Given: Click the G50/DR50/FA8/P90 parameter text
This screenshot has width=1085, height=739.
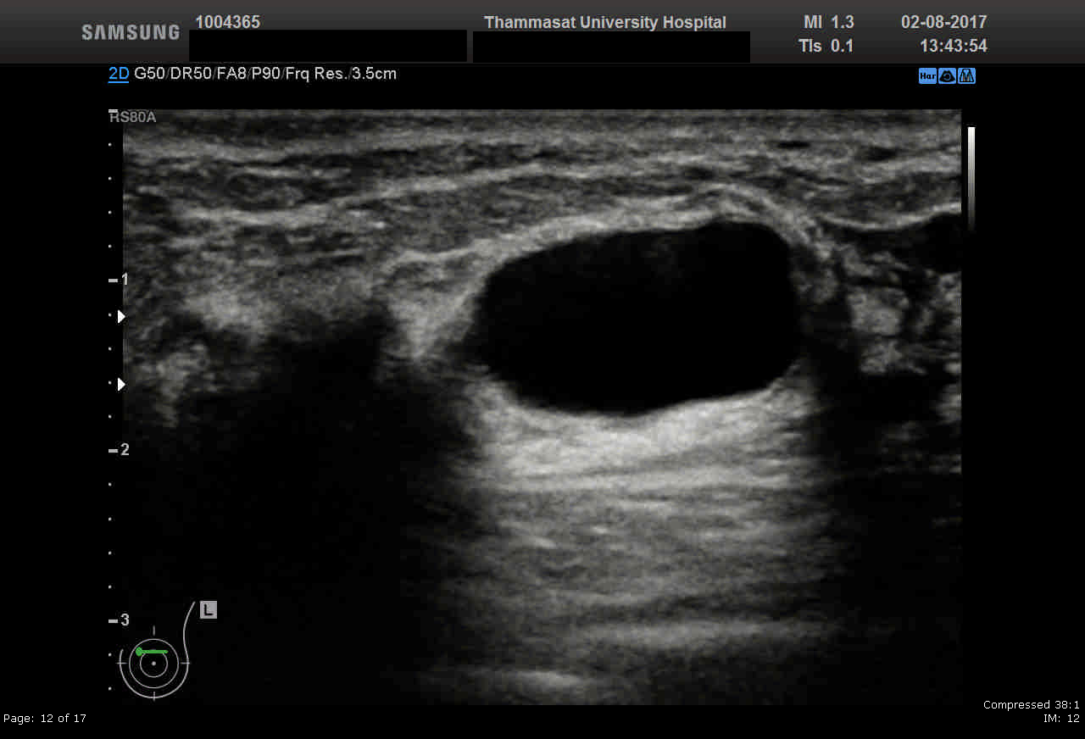Looking at the screenshot, I should (207, 74).
